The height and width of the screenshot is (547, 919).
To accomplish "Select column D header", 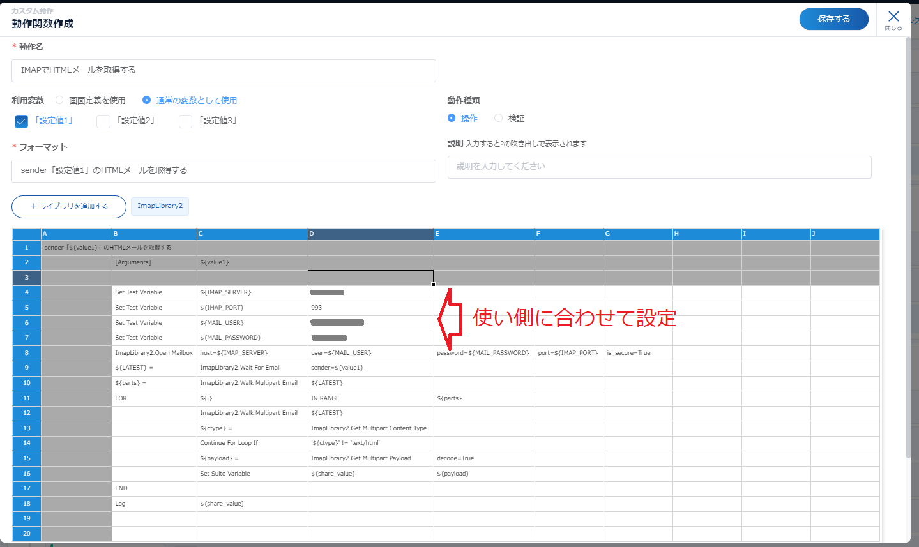I will pyautogui.click(x=370, y=234).
